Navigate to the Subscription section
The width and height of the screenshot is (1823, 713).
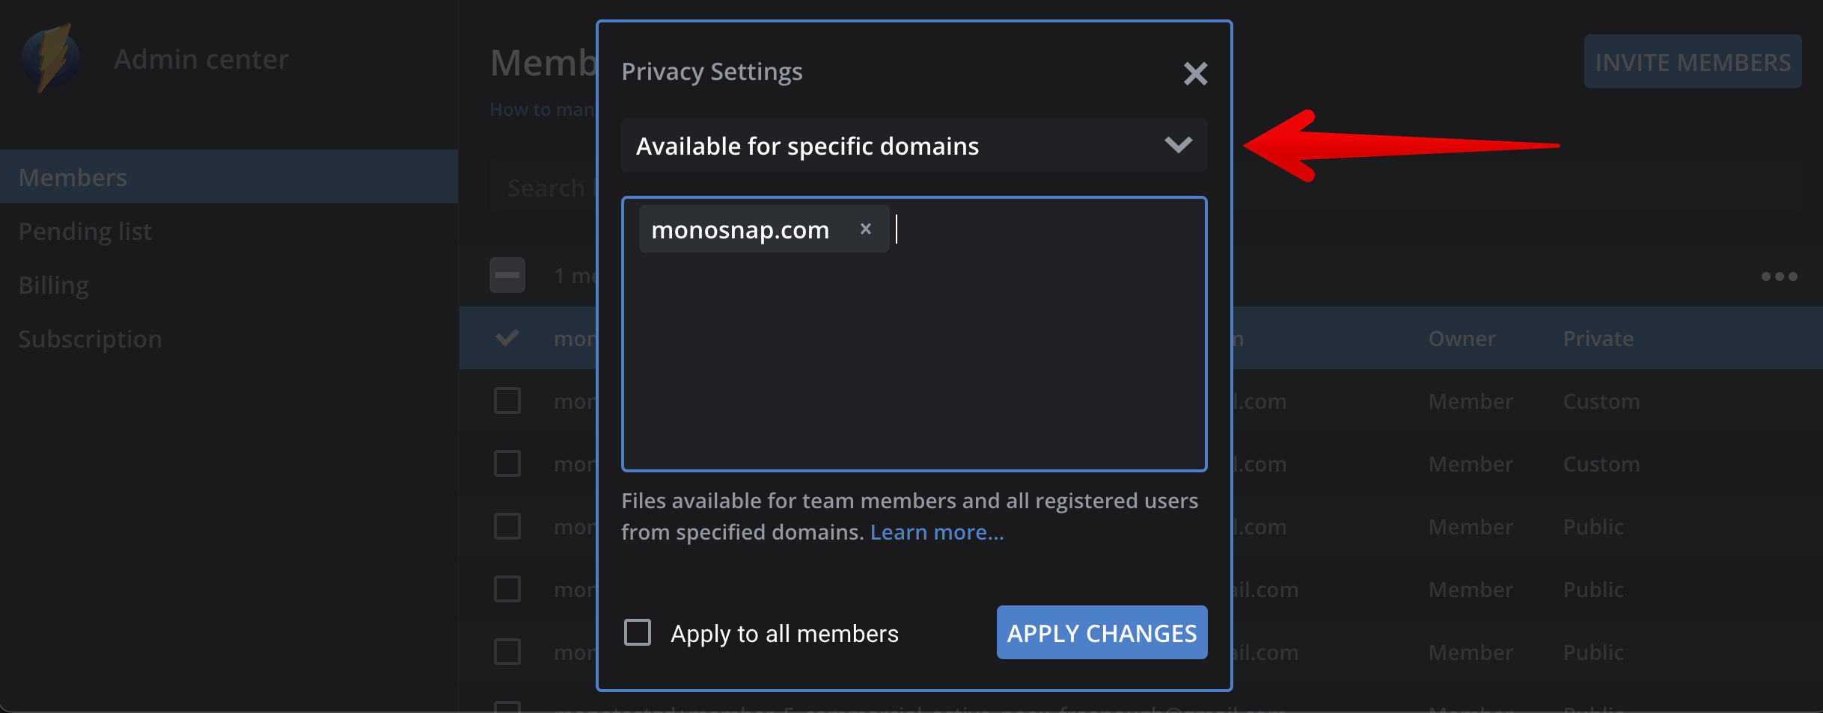90,339
